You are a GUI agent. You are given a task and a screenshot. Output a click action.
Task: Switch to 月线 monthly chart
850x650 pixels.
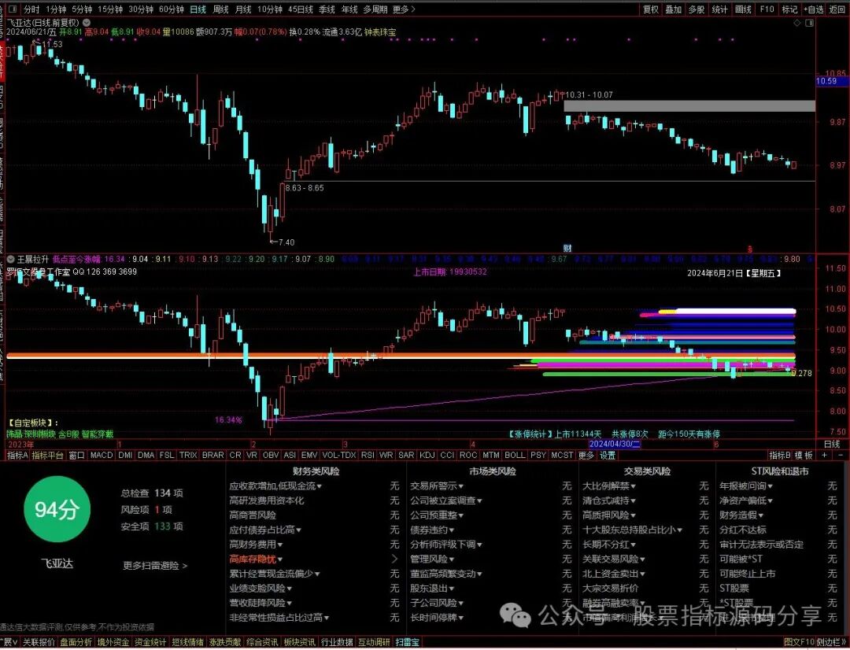243,9
